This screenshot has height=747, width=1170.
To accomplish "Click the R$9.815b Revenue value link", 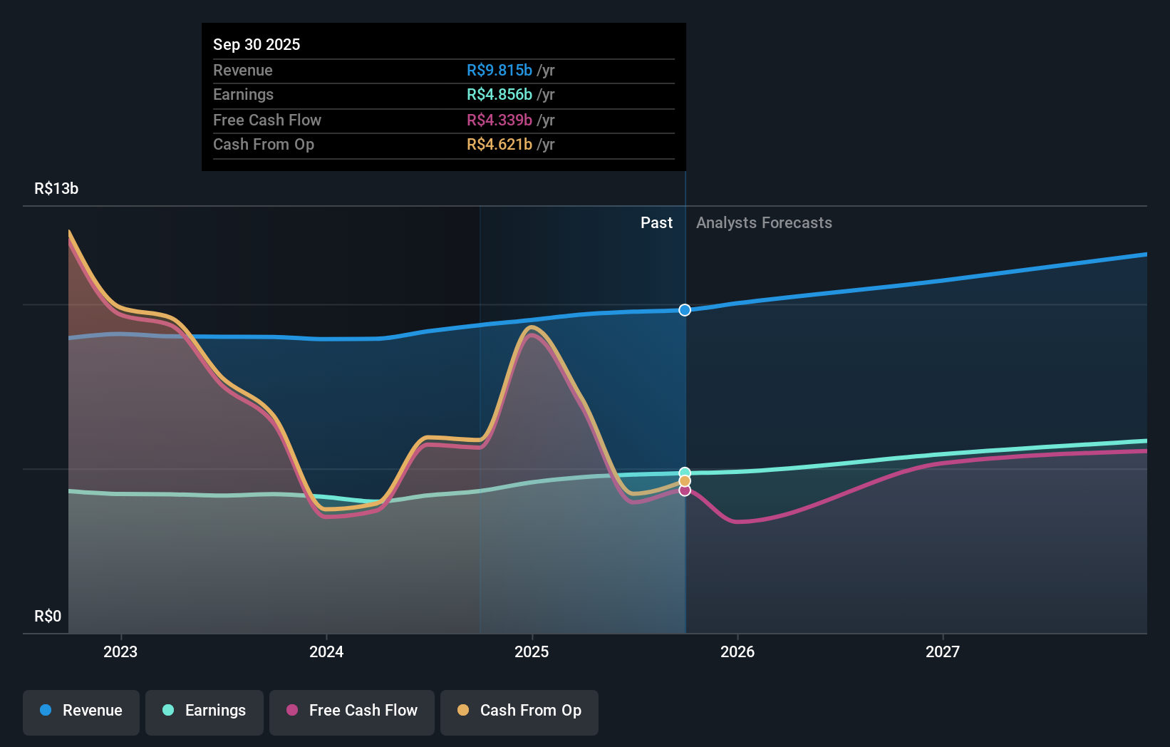I will click(x=500, y=71).
